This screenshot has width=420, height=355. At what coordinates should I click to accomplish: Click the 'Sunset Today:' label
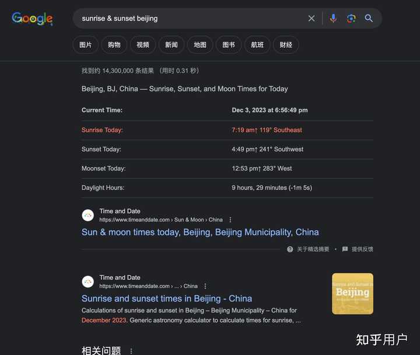[101, 149]
